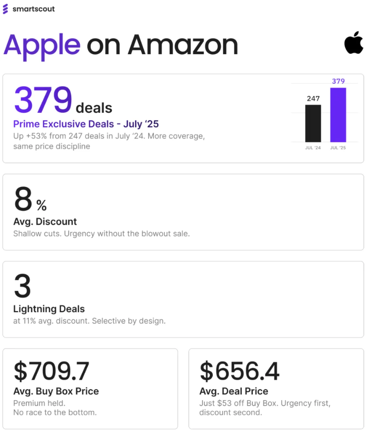
Task: Select the 247 label above the black bar
Action: coord(313,98)
